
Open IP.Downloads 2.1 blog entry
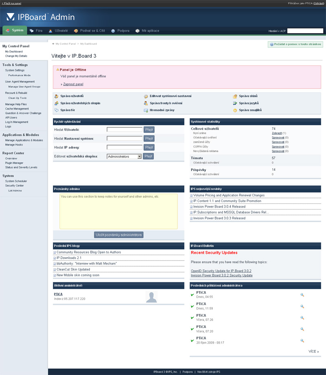point(69,258)
